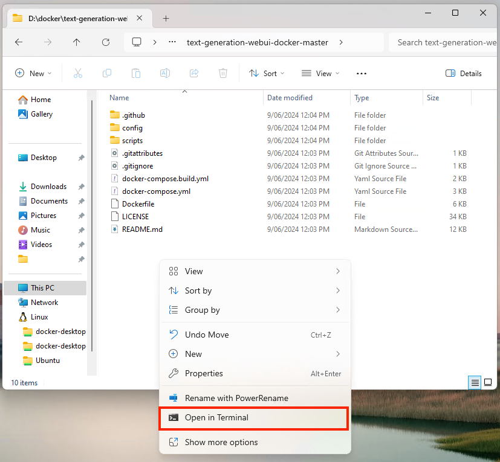Toggle the Details pane button

(x=463, y=73)
